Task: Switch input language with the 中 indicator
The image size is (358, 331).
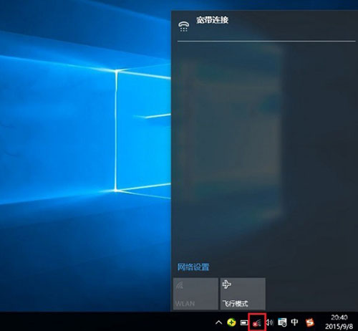Action: click(295, 322)
